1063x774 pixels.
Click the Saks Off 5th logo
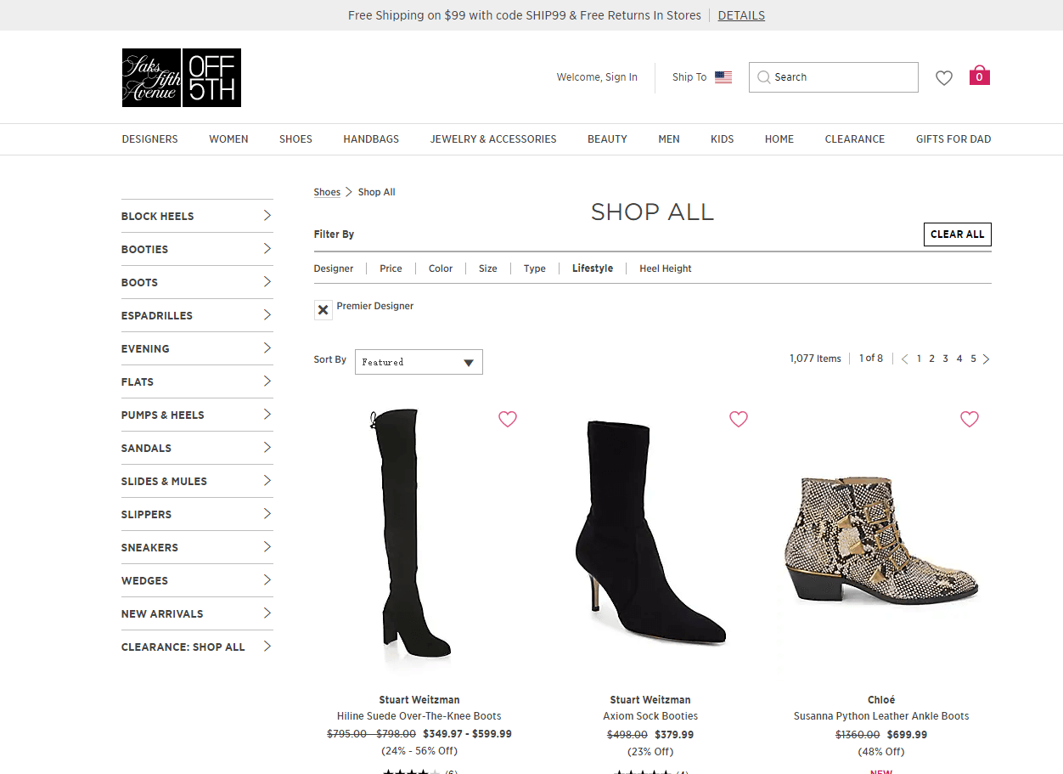[182, 77]
